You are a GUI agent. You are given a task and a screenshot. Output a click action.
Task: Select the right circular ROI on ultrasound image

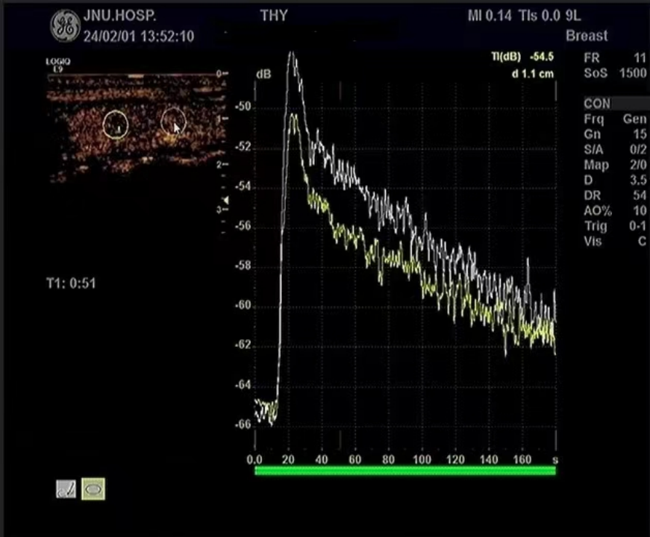[x=173, y=122]
